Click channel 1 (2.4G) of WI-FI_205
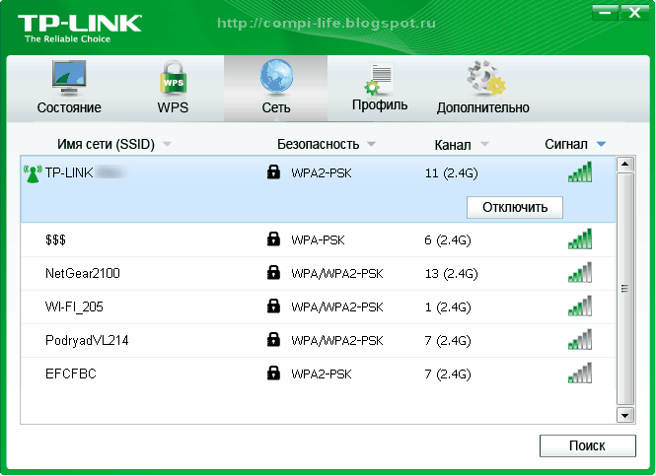The width and height of the screenshot is (656, 476). tap(448, 307)
